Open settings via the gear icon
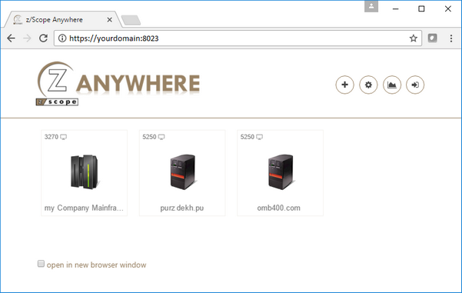The width and height of the screenshot is (462, 293). coord(368,85)
